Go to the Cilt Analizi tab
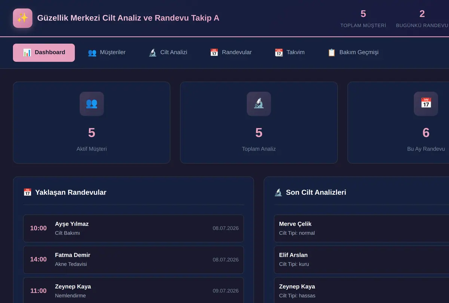The image size is (449, 303). (x=168, y=53)
